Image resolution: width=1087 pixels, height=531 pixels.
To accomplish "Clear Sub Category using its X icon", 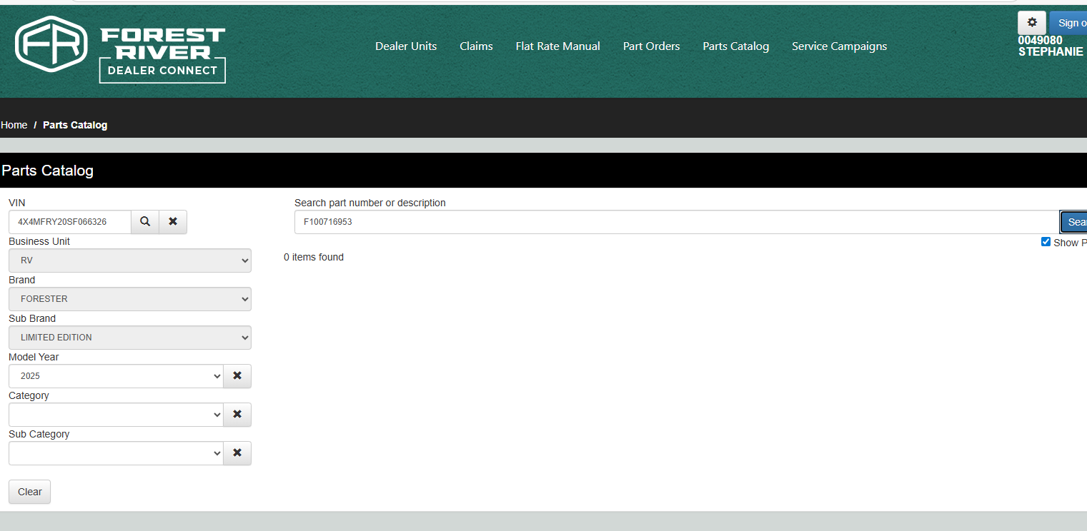I will (237, 453).
